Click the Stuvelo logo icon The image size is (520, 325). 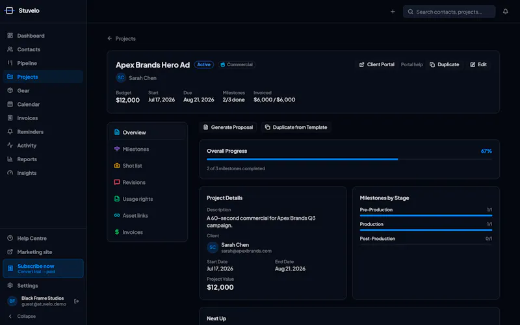(x=9, y=10)
